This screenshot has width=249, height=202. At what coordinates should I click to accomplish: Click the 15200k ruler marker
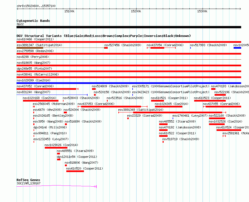[136, 11]
